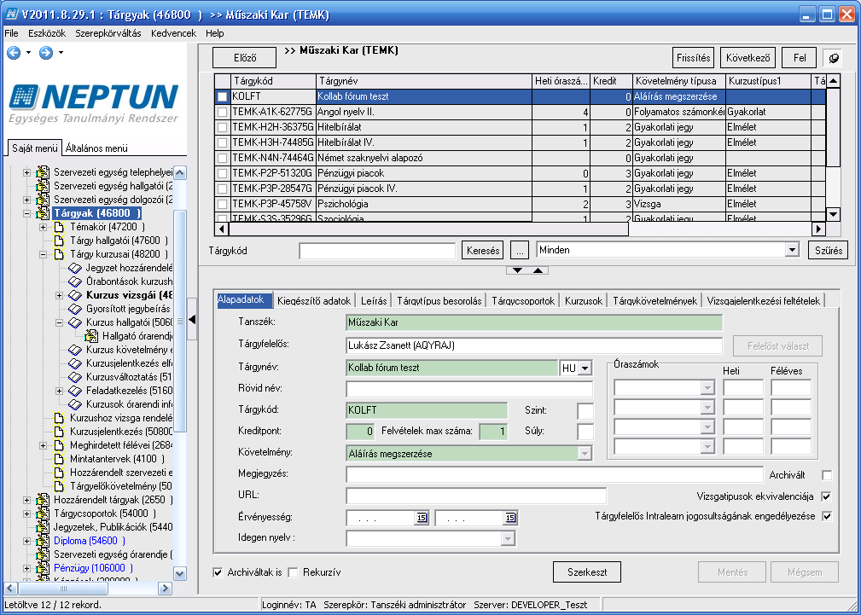Click the Pénzügy (106000) folder icon
861x615 pixels.
[43, 568]
